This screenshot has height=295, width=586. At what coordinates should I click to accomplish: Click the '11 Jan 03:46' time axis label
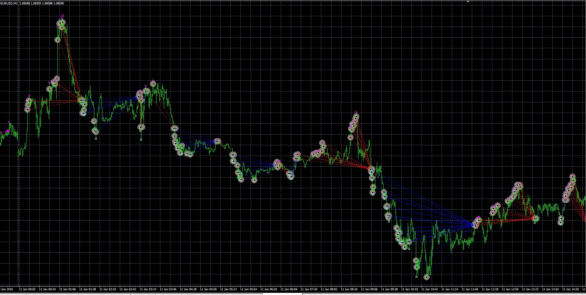tap(168, 289)
